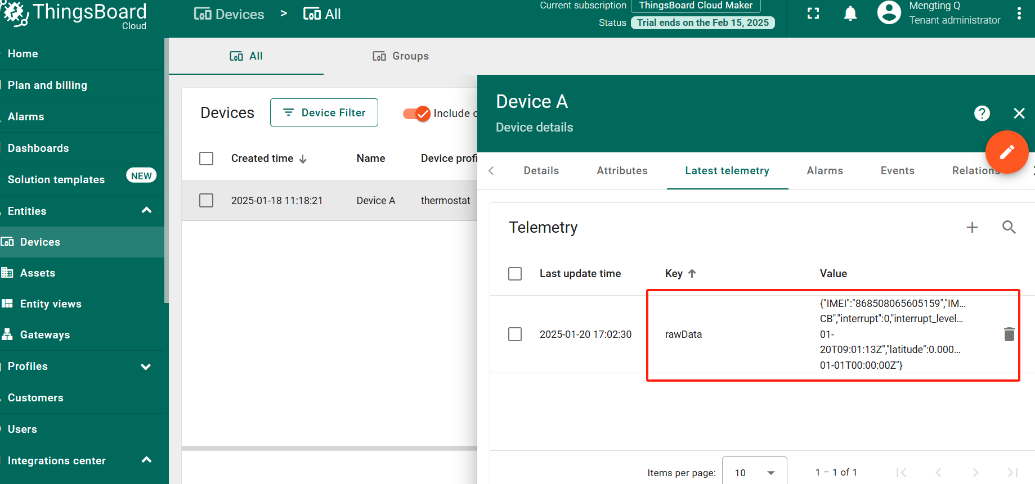Image resolution: width=1035 pixels, height=484 pixels.
Task: Select all telemetry header checkbox
Action: coord(515,274)
